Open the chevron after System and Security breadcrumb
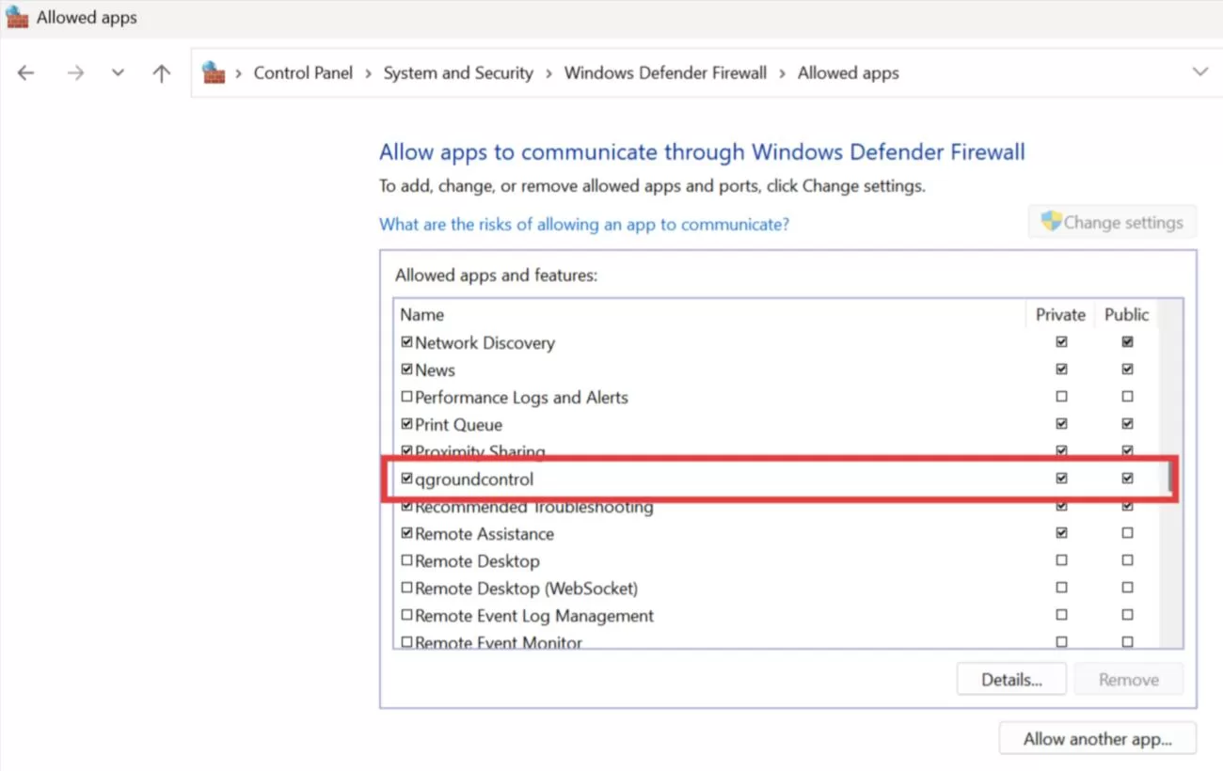Screen dimensions: 1223x771 click(548, 73)
